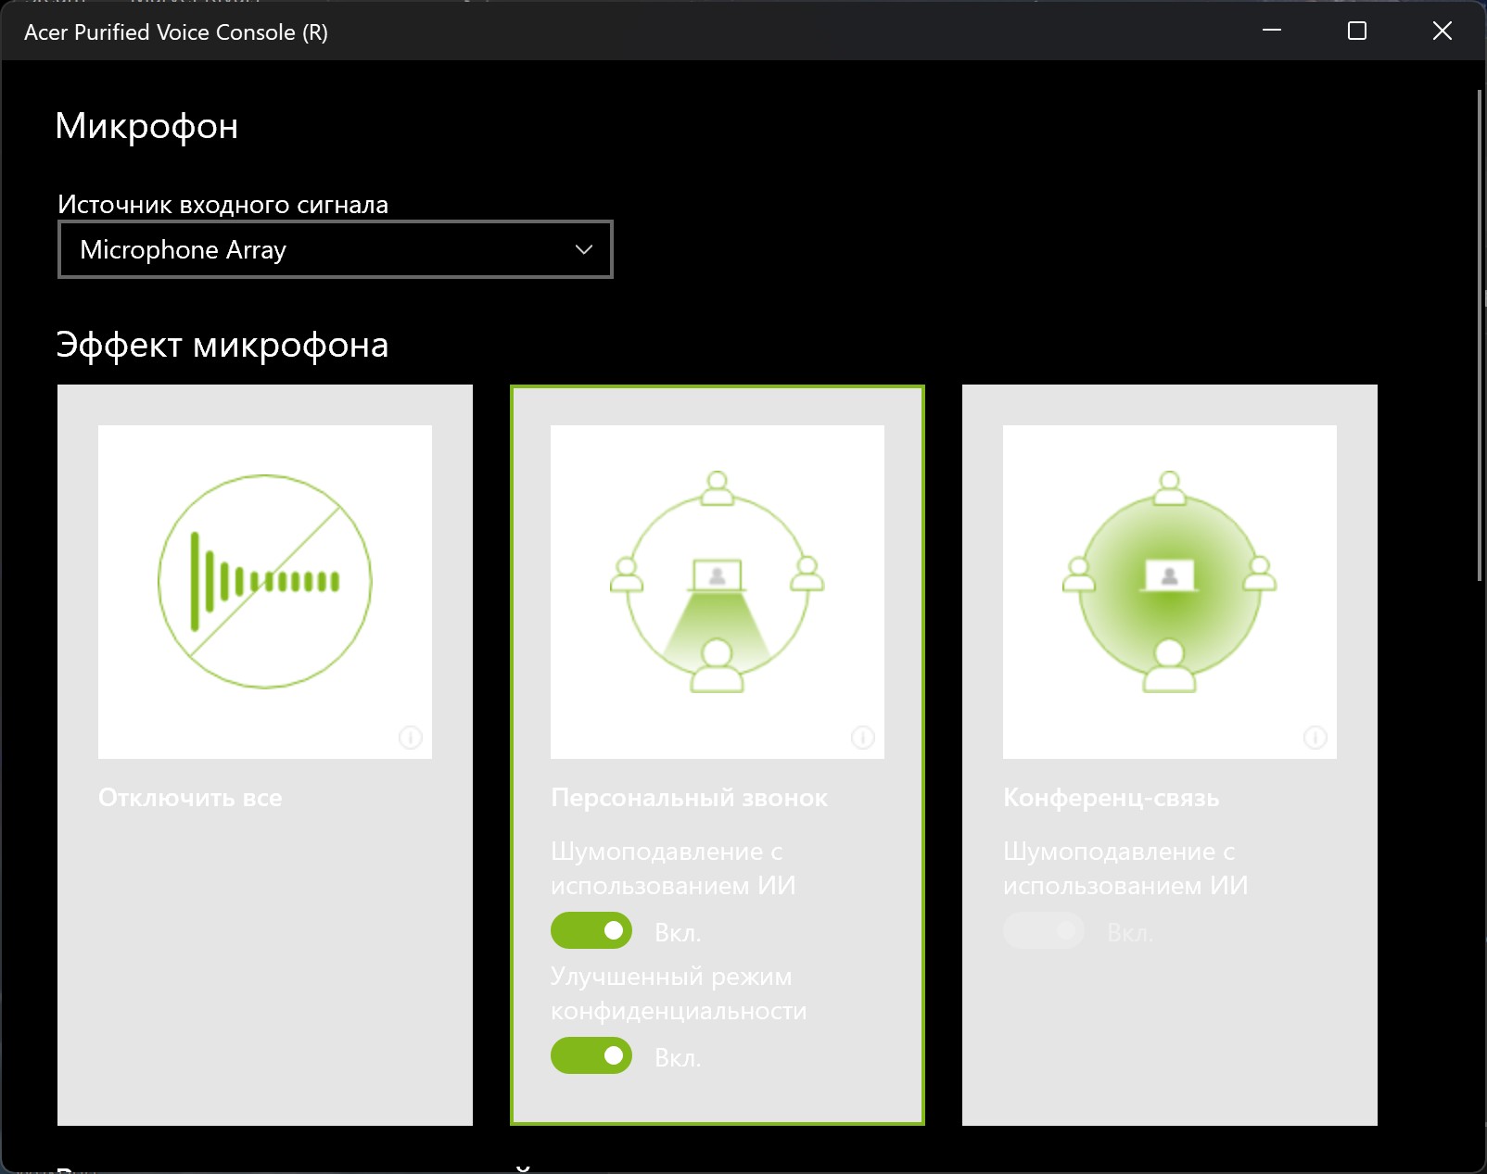Show info for Персональный звонок mode
1487x1174 pixels.
(x=862, y=738)
